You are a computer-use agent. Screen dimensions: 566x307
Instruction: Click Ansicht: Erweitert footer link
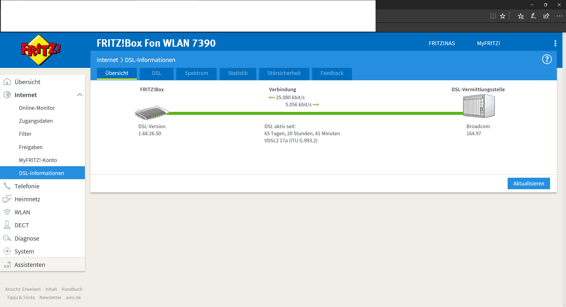click(23, 289)
